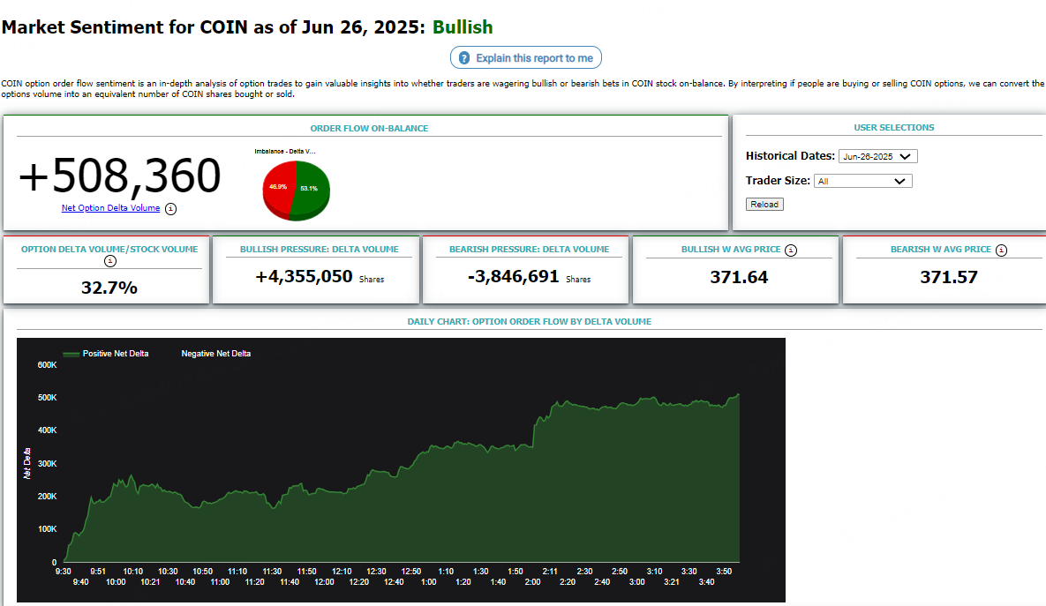Click 'Explain this report to me' button
The height and width of the screenshot is (606, 1046).
[526, 58]
